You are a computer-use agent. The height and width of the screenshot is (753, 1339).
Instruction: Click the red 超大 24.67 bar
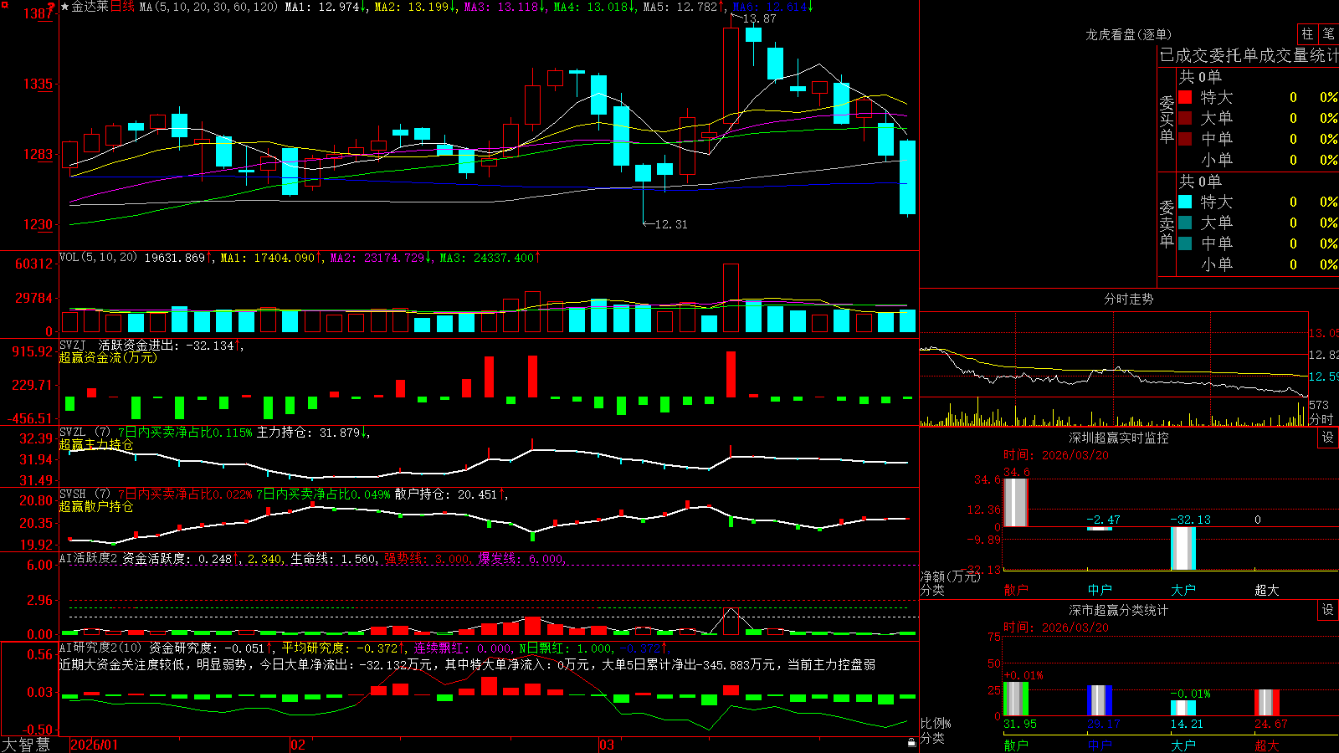[x=1267, y=703]
